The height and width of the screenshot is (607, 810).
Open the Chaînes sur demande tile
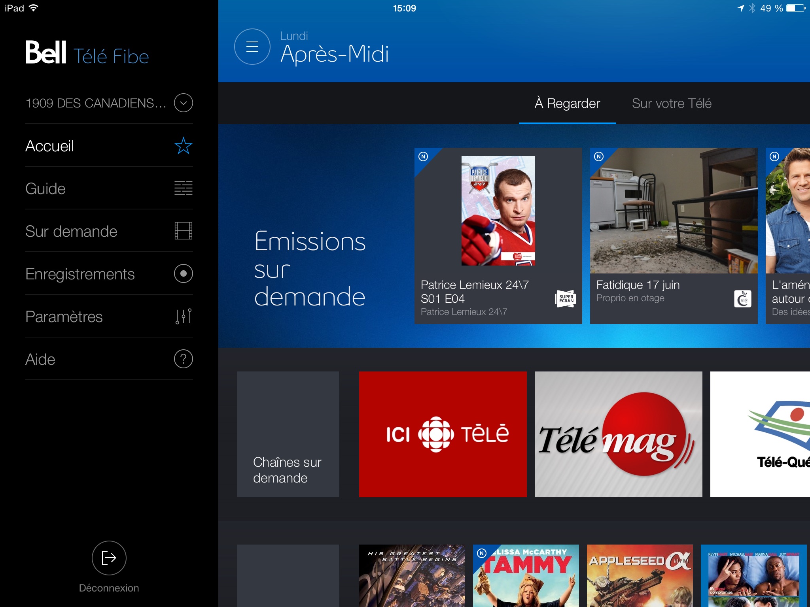pos(288,434)
